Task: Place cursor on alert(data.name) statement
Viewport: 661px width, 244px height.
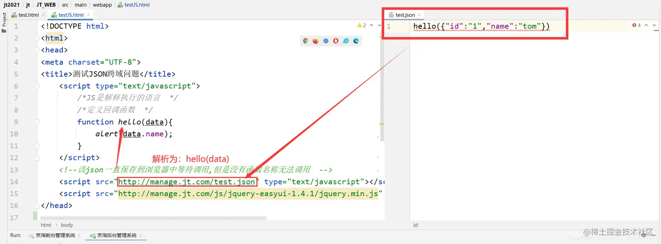Action: [134, 134]
